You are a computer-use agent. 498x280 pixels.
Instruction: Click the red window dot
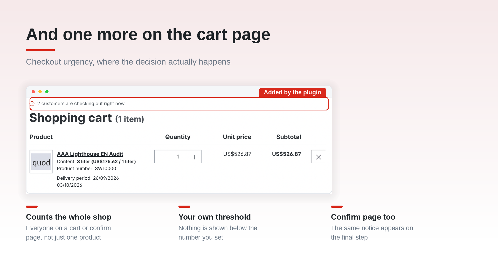pos(33,92)
